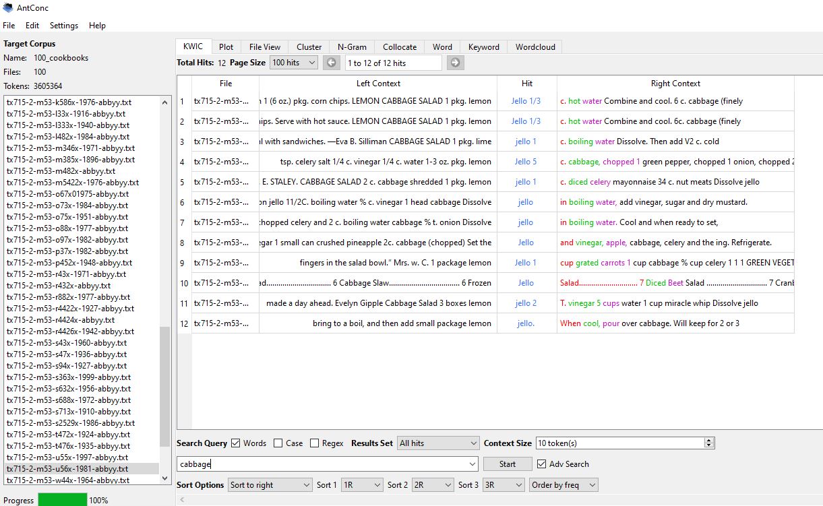Screen dimensions: 823x506
Task: Open the Order by freq dropdown
Action: pos(563,485)
